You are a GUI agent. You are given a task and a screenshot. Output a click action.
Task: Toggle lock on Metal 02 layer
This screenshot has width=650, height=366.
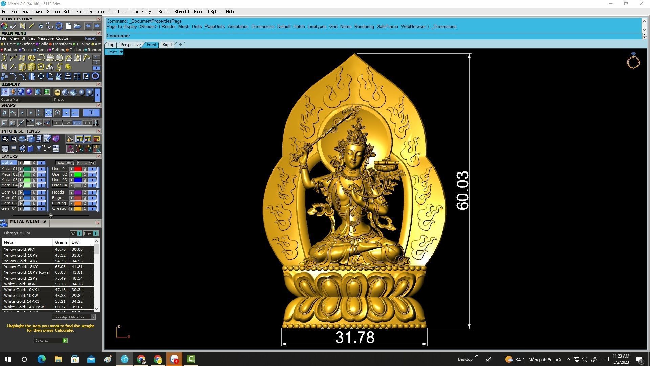pos(34,175)
